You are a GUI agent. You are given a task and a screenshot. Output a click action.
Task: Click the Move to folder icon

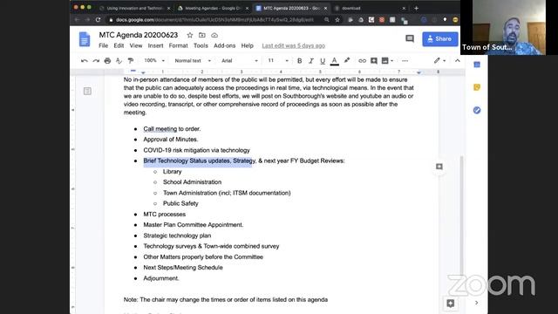coord(202,35)
